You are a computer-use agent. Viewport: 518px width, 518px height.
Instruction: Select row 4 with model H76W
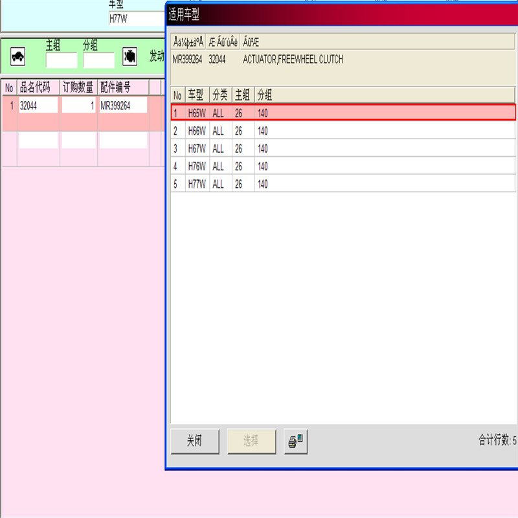pyautogui.click(x=343, y=166)
